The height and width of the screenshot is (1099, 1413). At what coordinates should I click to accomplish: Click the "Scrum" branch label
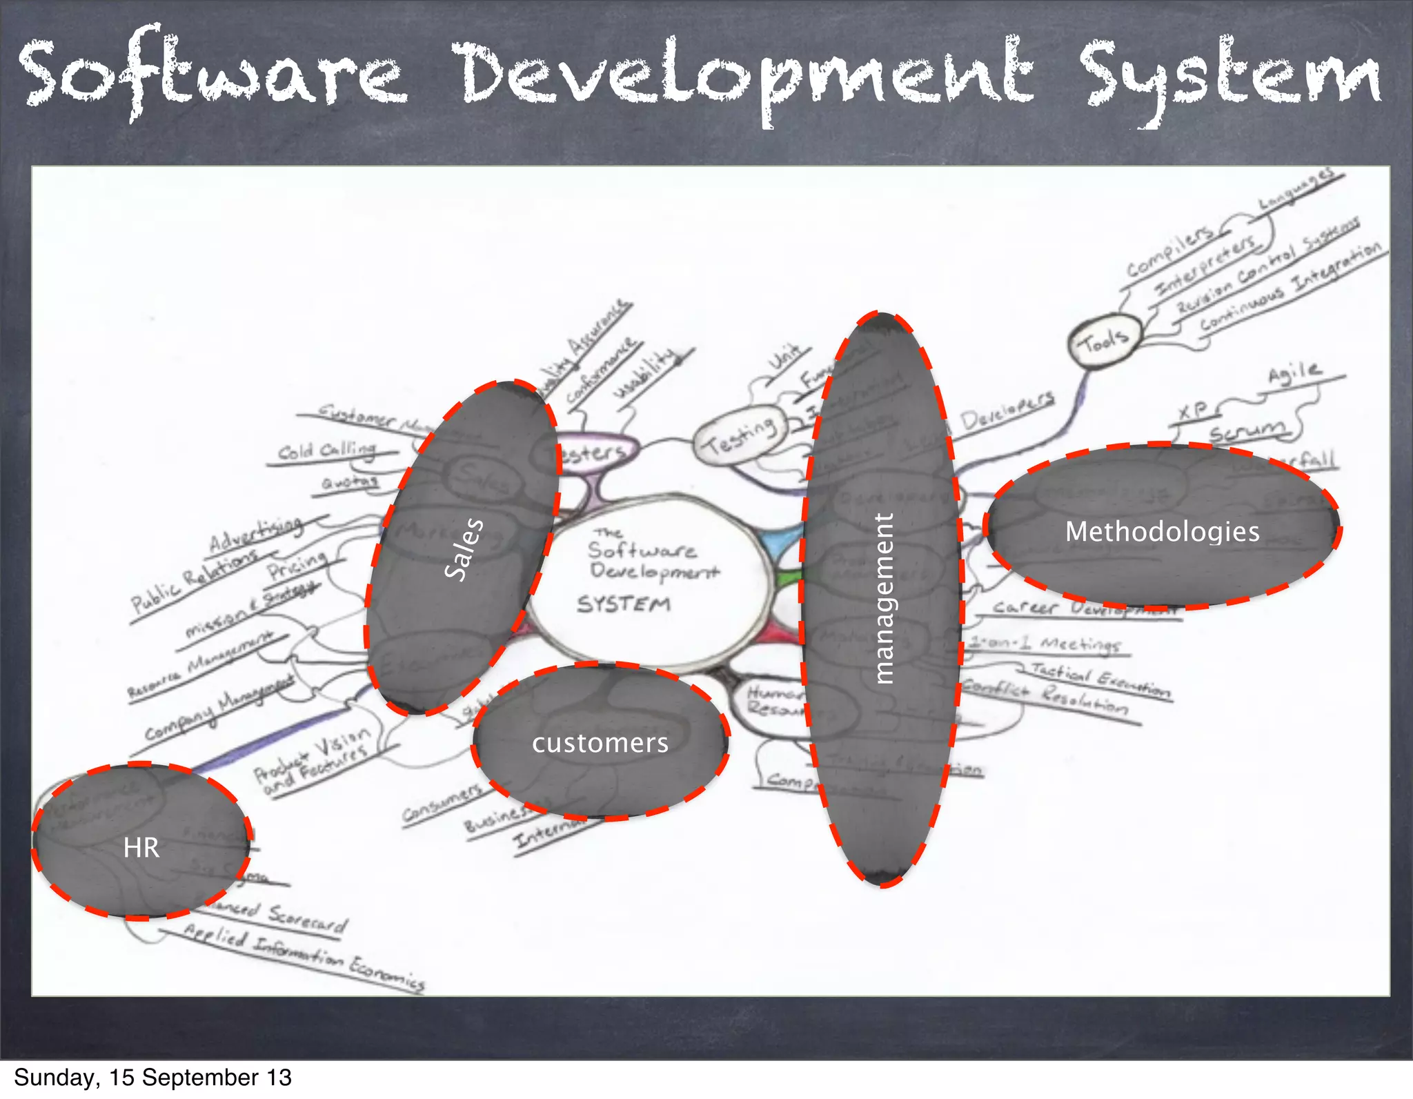pyautogui.click(x=1247, y=432)
